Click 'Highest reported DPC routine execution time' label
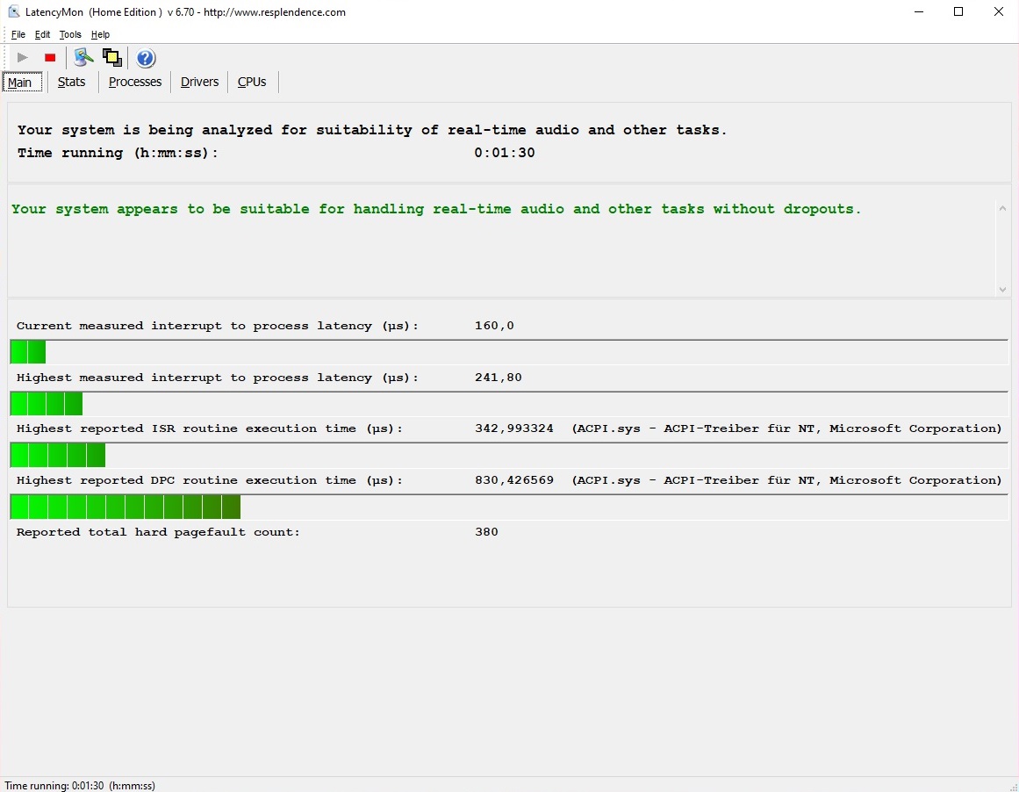The image size is (1019, 792). click(x=209, y=480)
